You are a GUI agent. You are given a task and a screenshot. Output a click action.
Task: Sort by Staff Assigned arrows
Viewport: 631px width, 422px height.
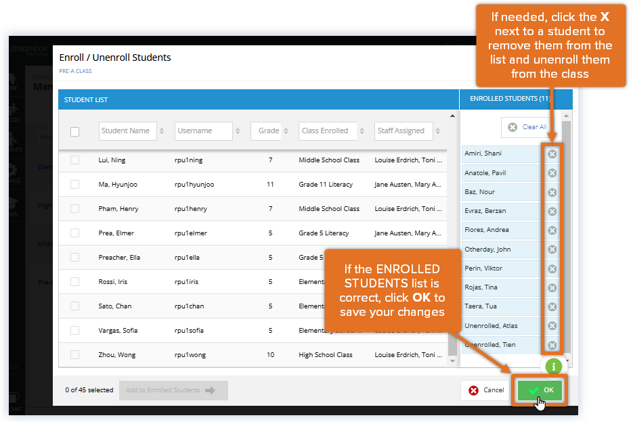(437, 131)
